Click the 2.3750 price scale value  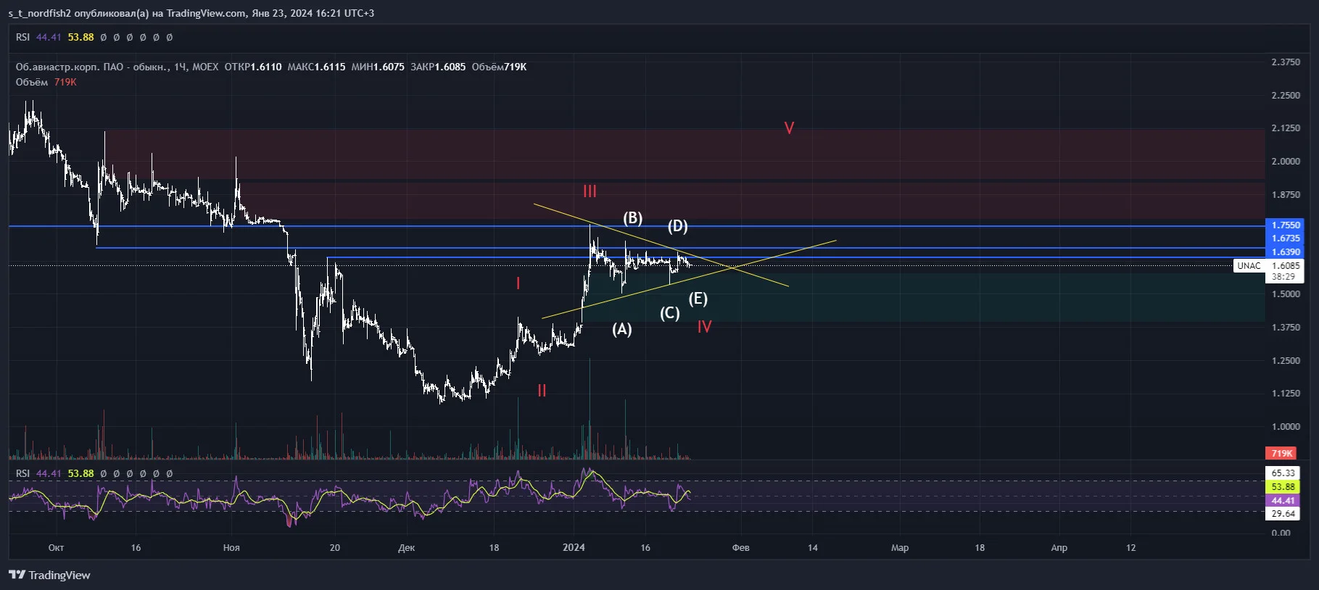pos(1286,62)
